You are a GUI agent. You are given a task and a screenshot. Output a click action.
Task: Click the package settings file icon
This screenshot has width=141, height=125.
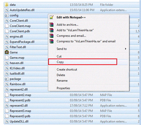click(7, 79)
